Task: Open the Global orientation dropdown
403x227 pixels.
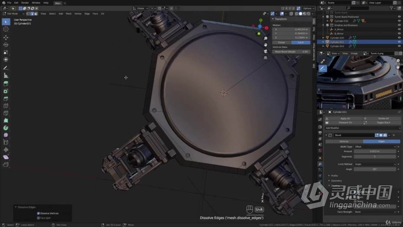Action: point(140,9)
